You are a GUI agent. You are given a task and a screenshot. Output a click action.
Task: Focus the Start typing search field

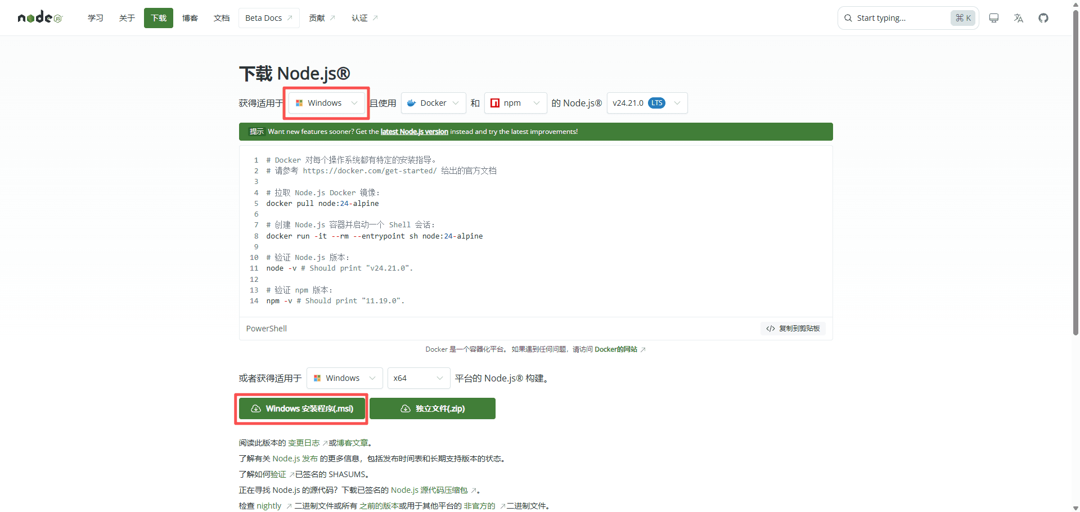pos(908,18)
